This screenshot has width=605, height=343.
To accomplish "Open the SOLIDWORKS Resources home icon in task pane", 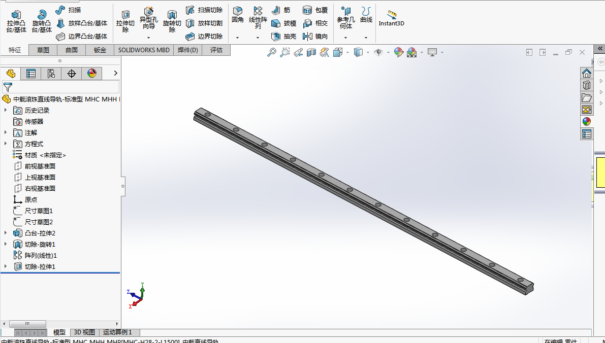I will tap(587, 73).
